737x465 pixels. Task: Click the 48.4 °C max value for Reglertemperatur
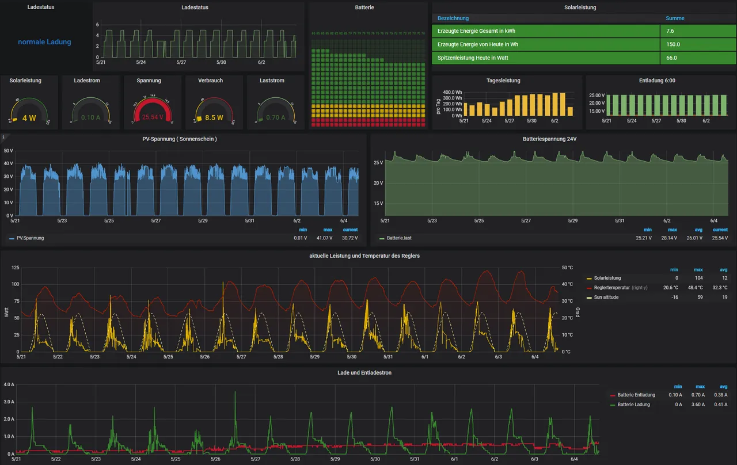(695, 287)
